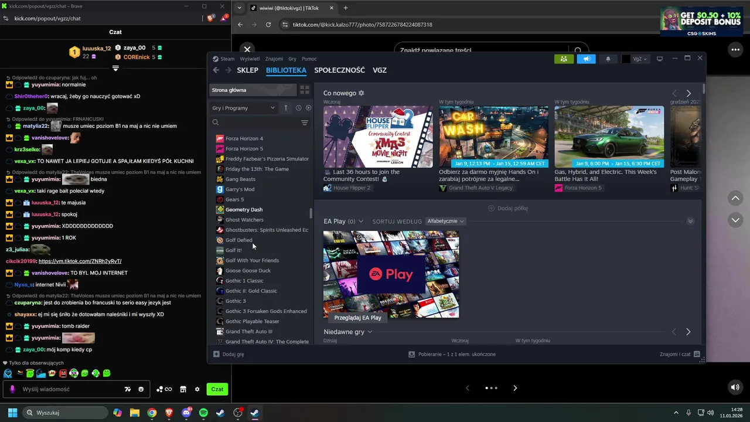Screen dimensions: 750x422
Task: Open channel points infinity icon
Action: 164,389
